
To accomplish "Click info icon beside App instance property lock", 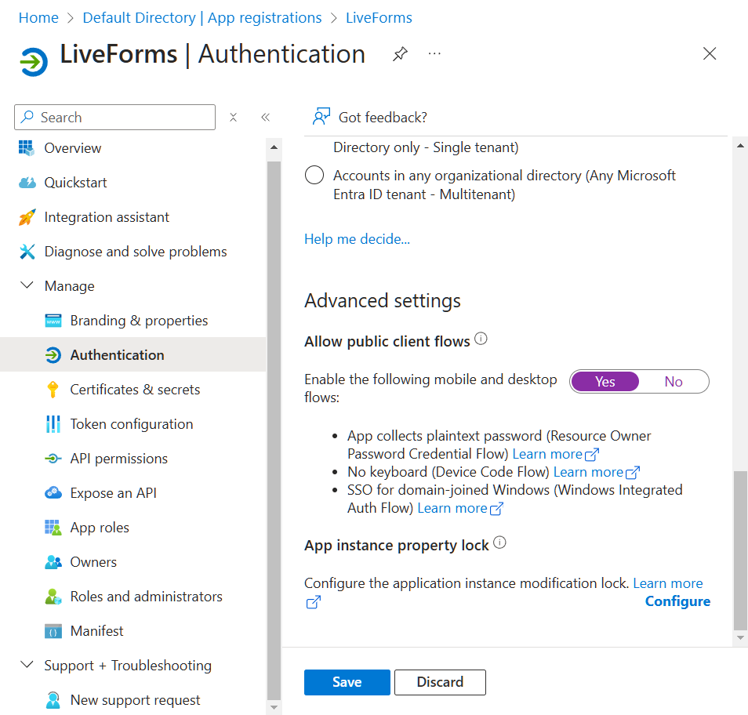I will tap(499, 543).
